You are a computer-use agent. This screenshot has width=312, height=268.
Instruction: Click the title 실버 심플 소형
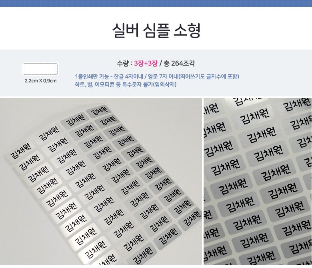pyautogui.click(x=156, y=30)
